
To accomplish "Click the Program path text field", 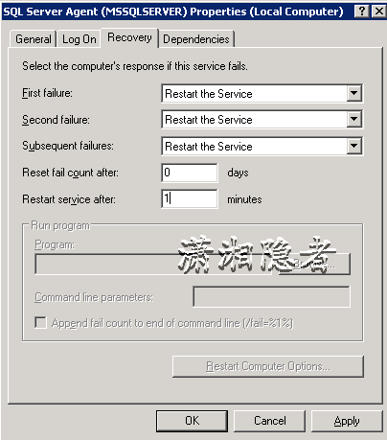I will (153, 264).
